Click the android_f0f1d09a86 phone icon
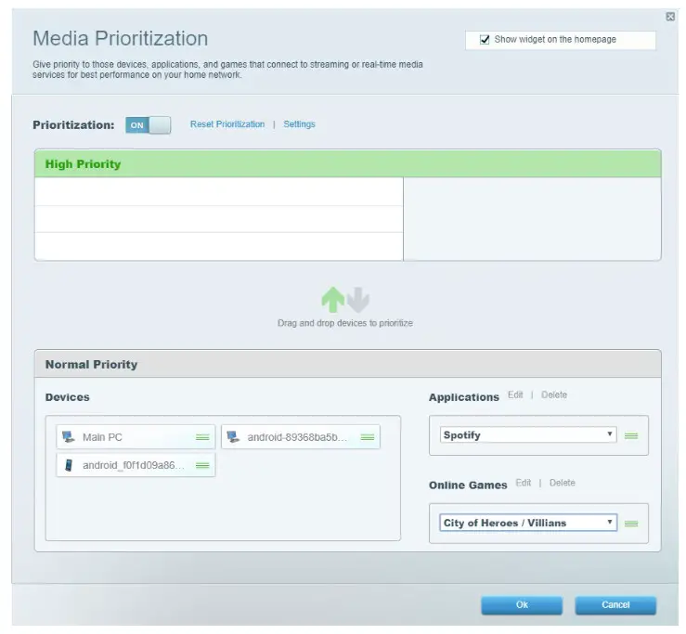The height and width of the screenshot is (634, 686). click(x=69, y=465)
